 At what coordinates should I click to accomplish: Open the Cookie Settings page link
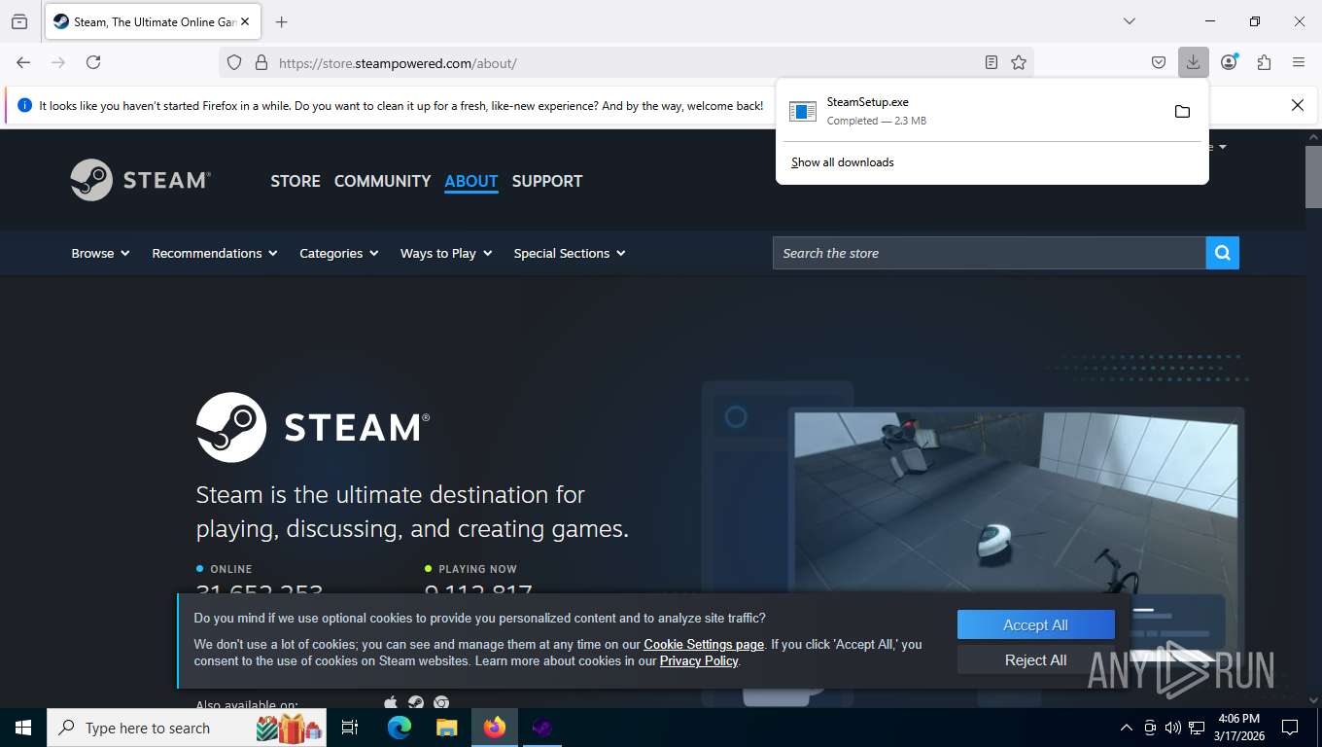[x=704, y=644]
